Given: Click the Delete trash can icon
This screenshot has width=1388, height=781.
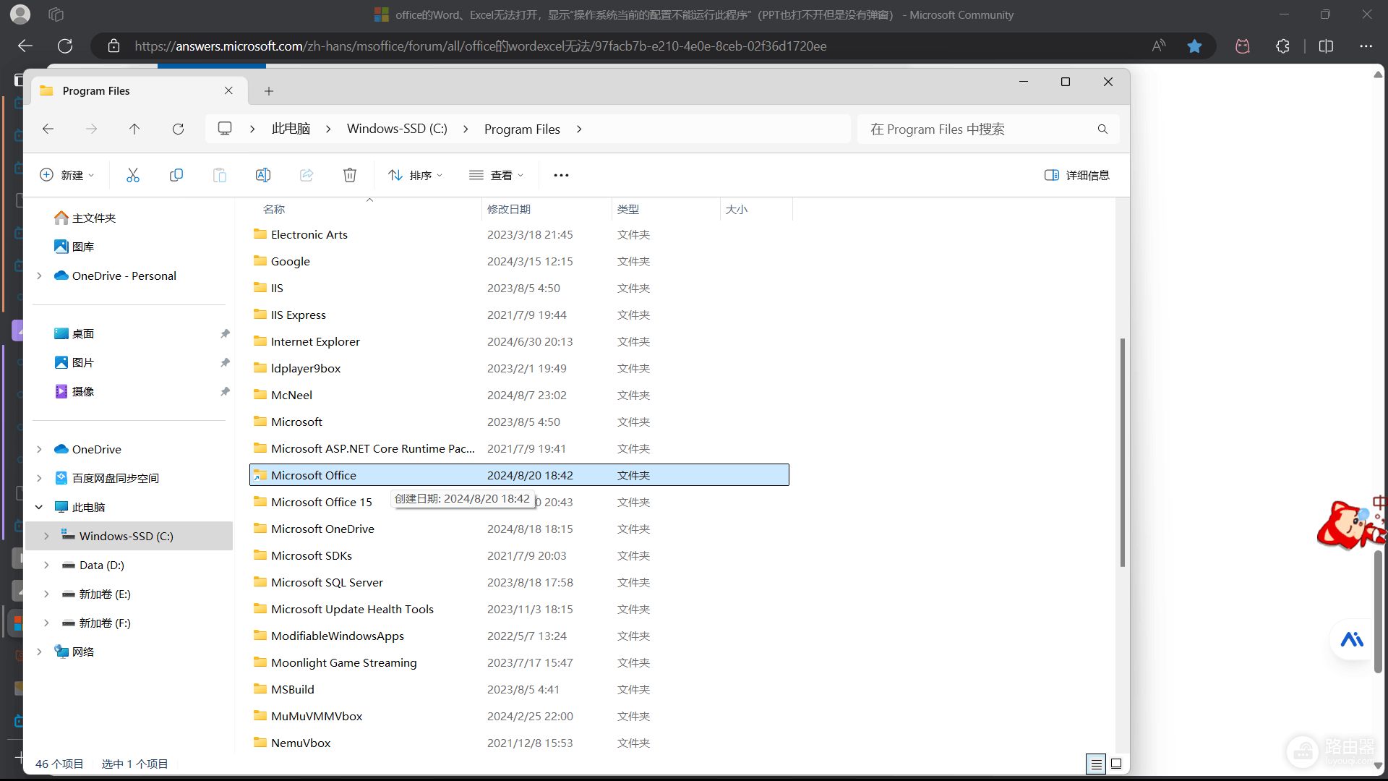Looking at the screenshot, I should click(x=350, y=175).
